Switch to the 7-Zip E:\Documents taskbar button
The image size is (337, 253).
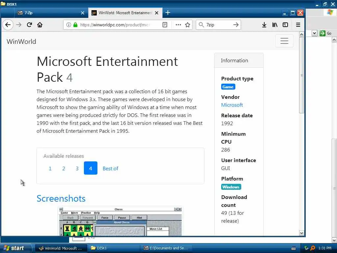167,248
